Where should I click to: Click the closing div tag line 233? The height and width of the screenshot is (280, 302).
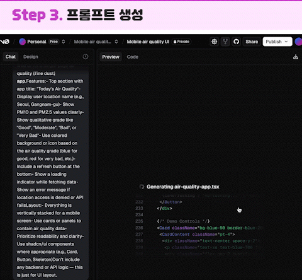(164, 208)
